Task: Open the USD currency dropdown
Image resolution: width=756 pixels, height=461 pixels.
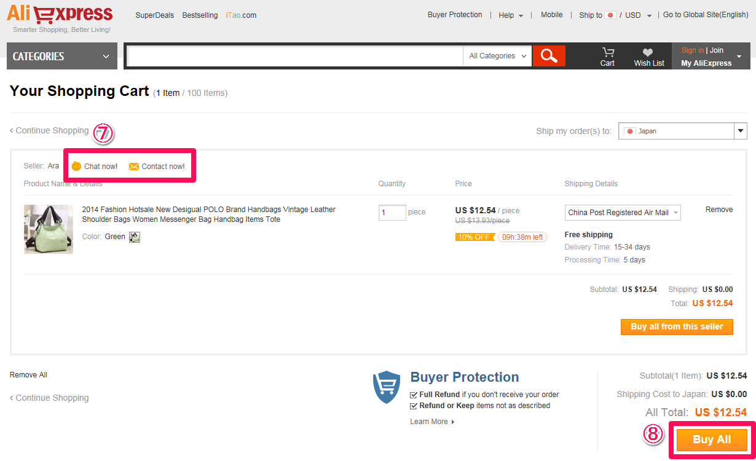Action: click(x=638, y=15)
